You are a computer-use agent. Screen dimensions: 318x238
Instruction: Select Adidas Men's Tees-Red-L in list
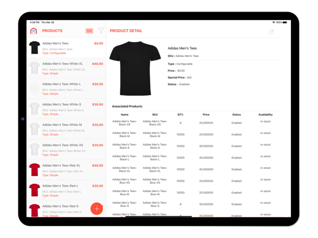pos(66,190)
